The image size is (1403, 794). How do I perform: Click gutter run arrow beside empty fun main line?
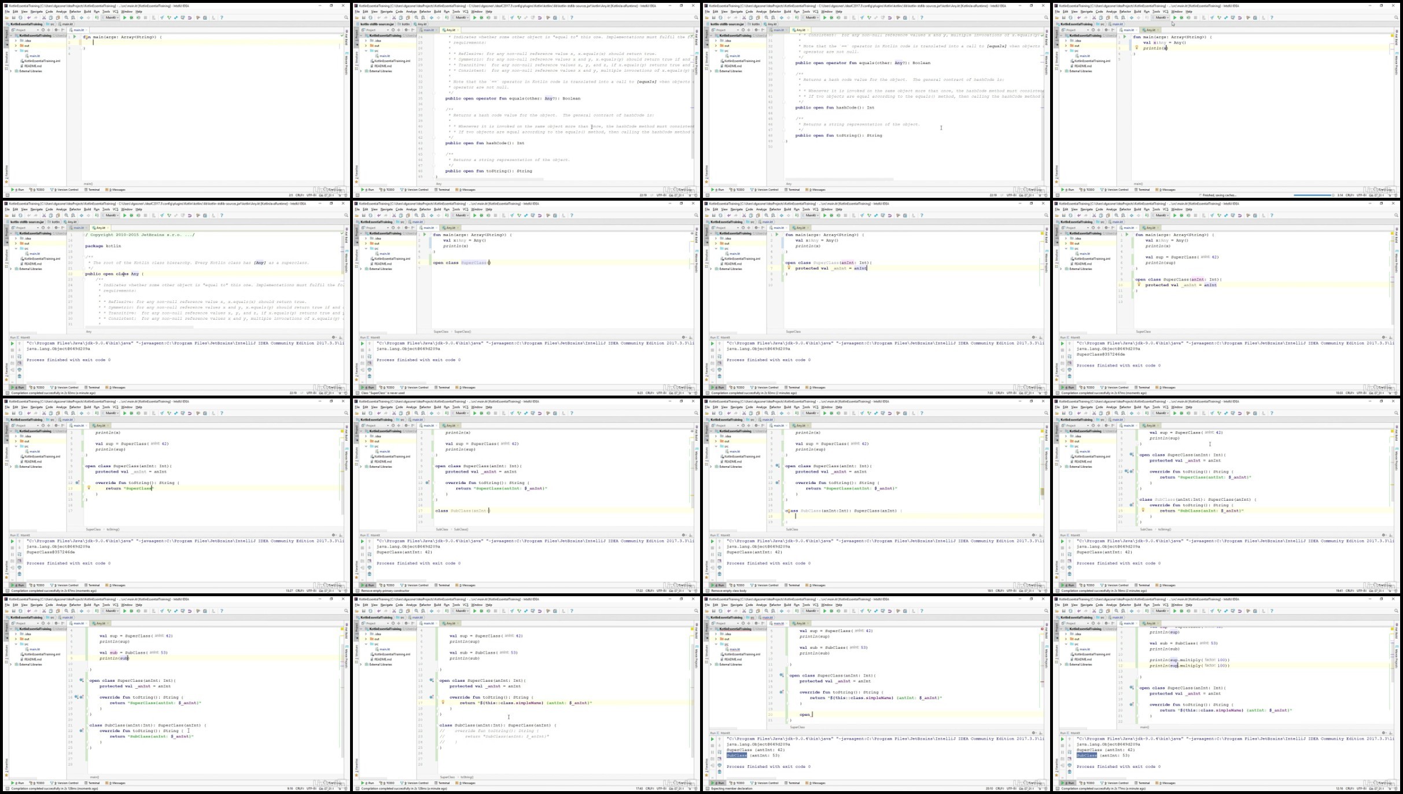(75, 36)
